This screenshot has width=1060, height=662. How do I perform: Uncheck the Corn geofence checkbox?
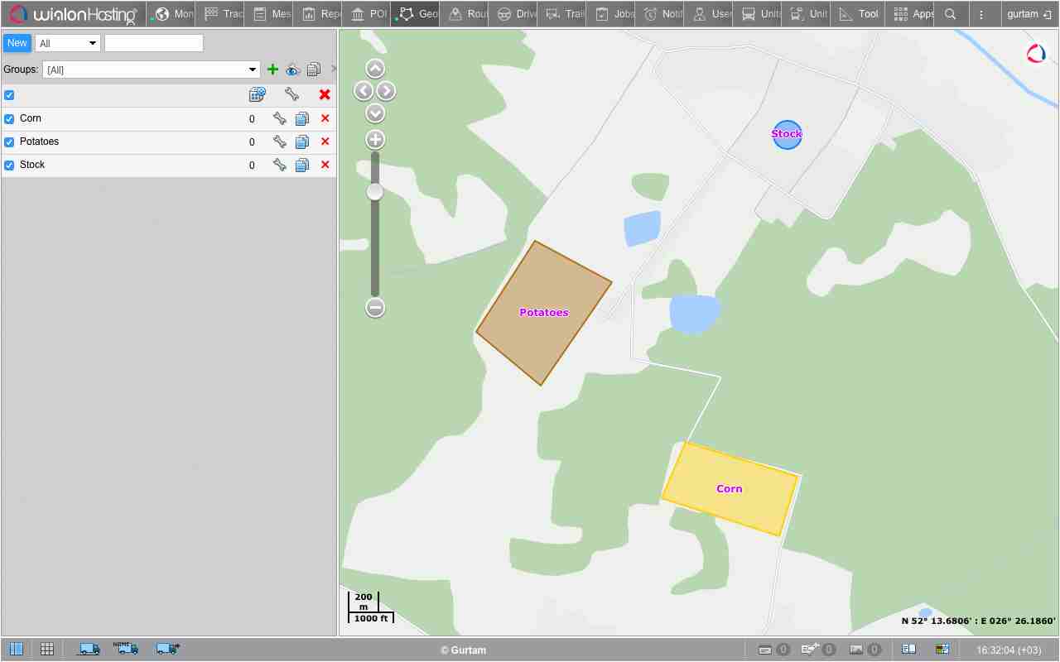click(9, 119)
